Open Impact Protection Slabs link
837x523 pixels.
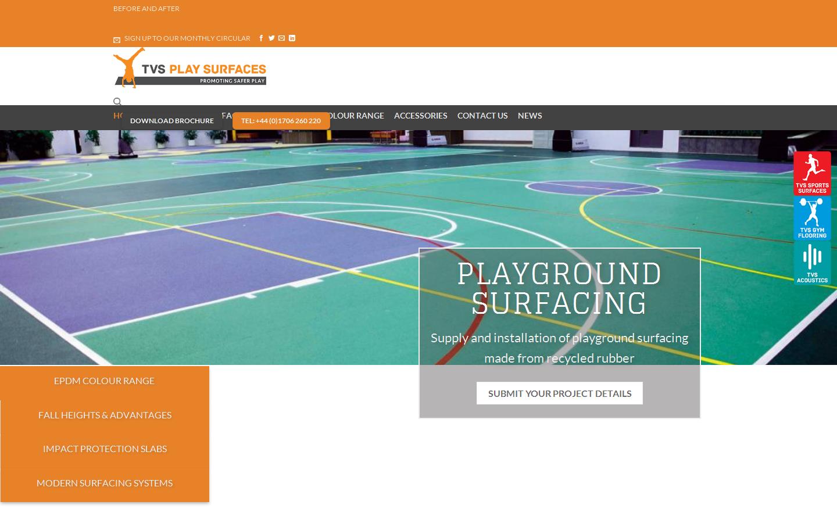point(105,449)
